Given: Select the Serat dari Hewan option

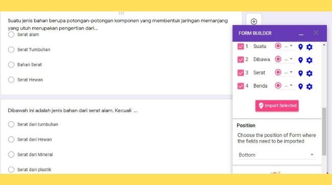Looking at the screenshot, I should [x=11, y=139].
